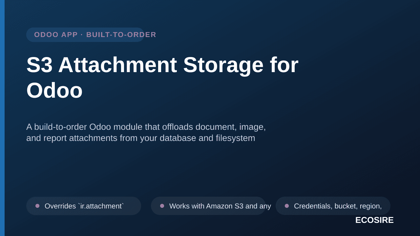Click the 'A build-to-order Odoo module' description text
This screenshot has height=236, width=420.
(146, 132)
